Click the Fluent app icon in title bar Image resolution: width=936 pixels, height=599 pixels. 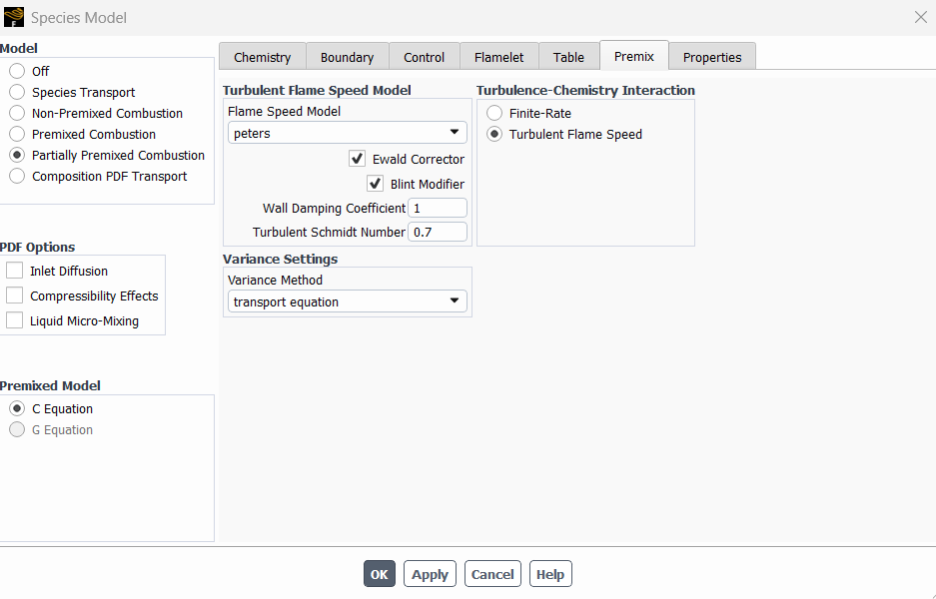click(14, 17)
